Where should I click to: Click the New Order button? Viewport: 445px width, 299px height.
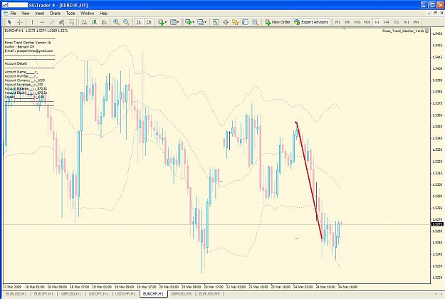click(x=278, y=22)
